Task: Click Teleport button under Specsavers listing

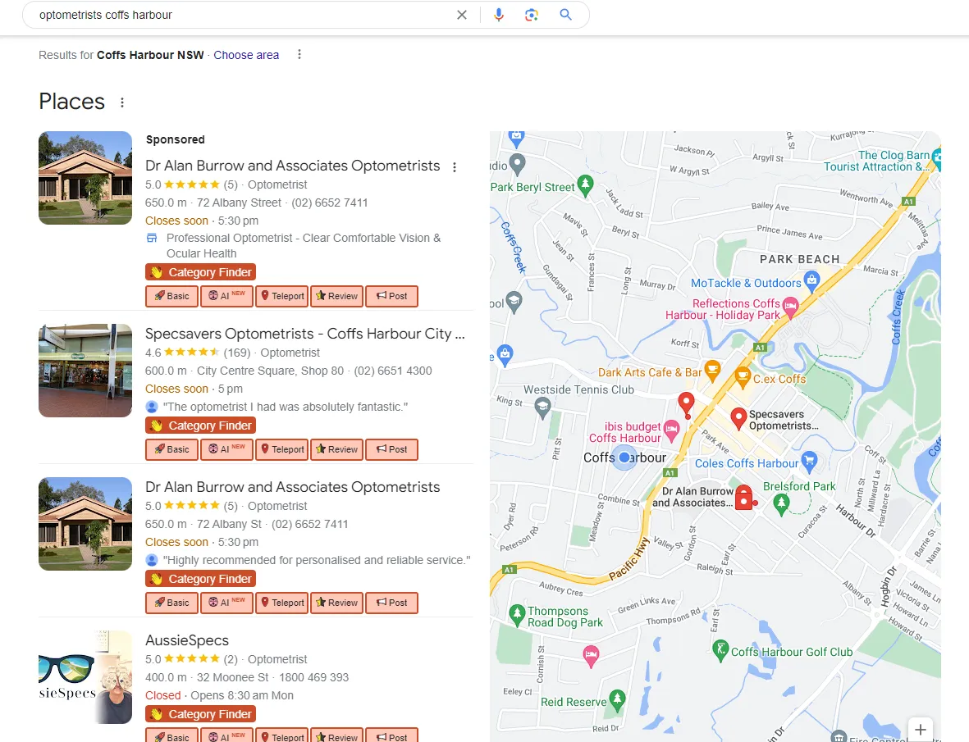Action: coord(281,449)
